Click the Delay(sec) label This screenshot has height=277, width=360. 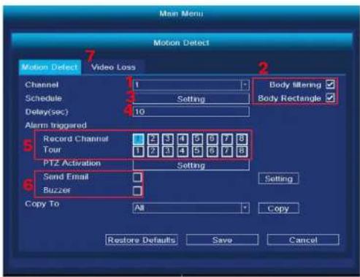47,112
